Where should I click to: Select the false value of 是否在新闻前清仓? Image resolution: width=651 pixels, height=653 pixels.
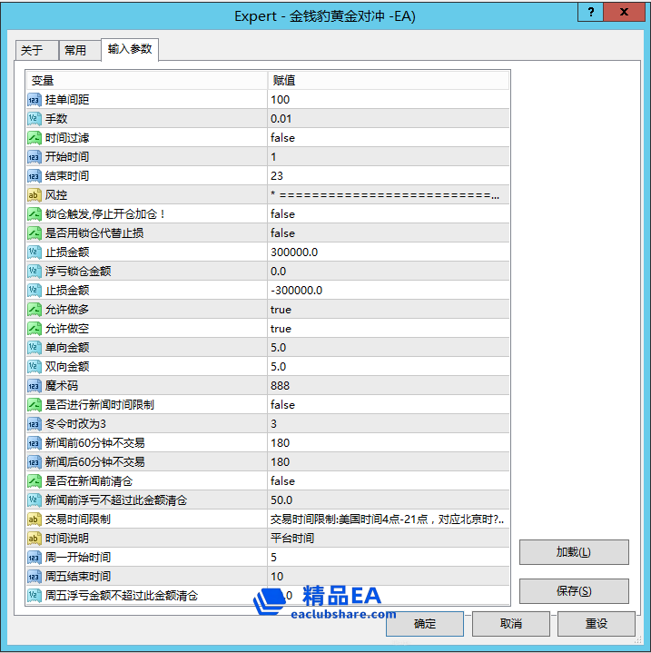(x=282, y=481)
